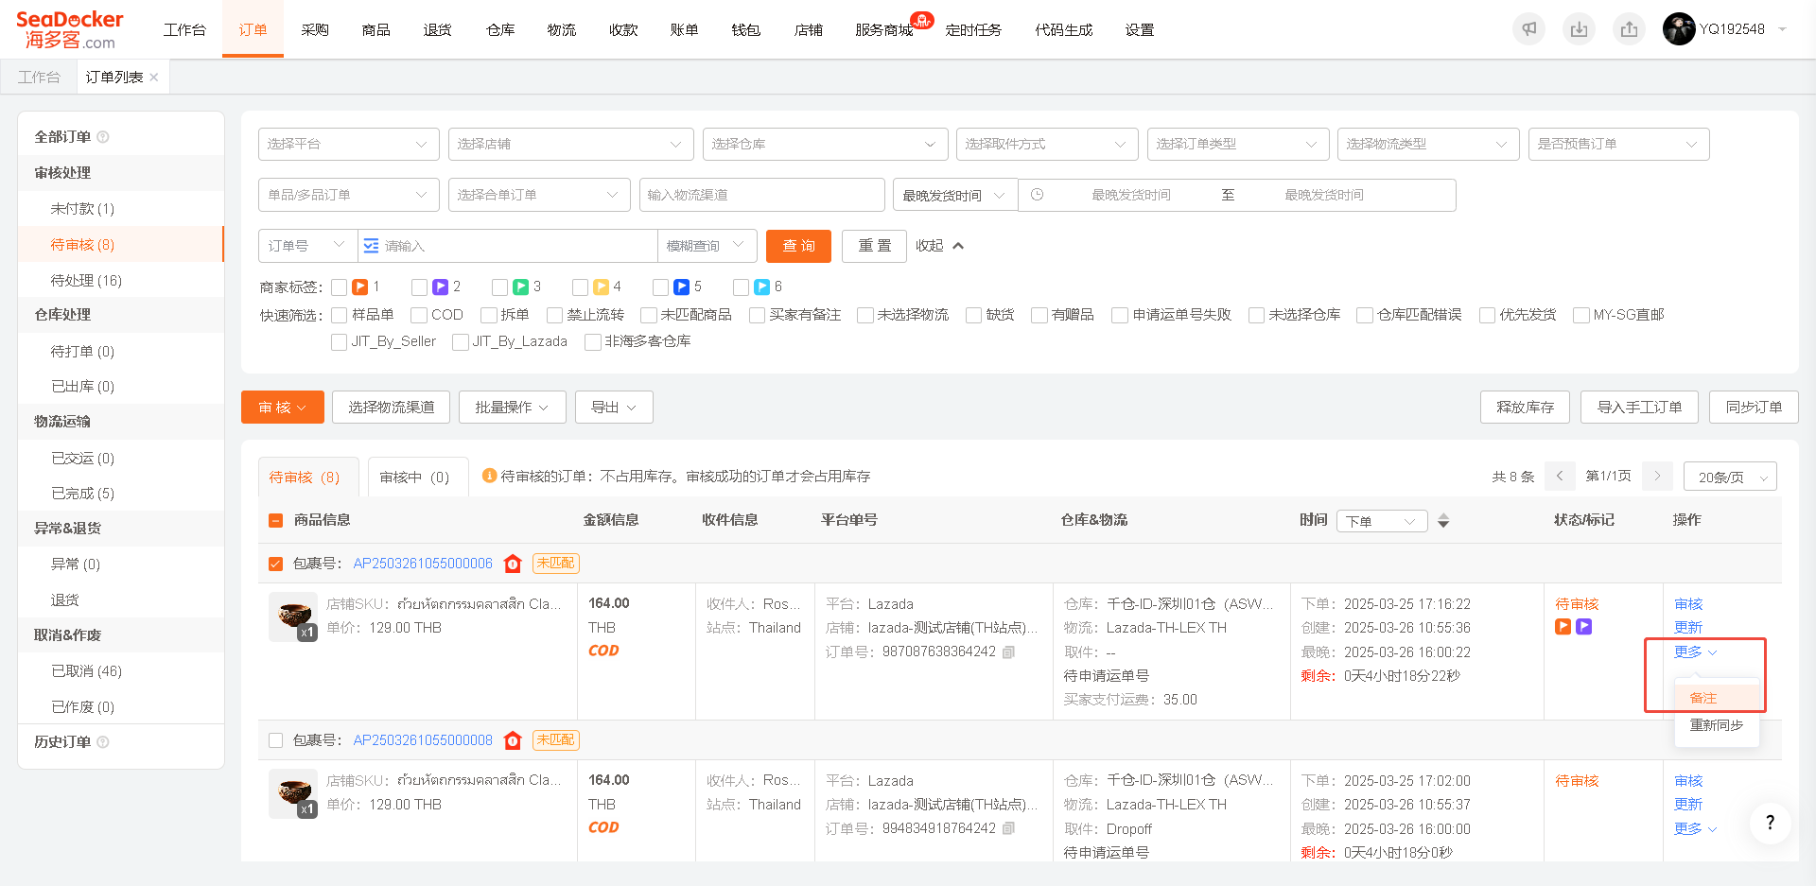Screen dimensions: 1816x886
Task: Go to the previous page arrow
Action: 1560,477
